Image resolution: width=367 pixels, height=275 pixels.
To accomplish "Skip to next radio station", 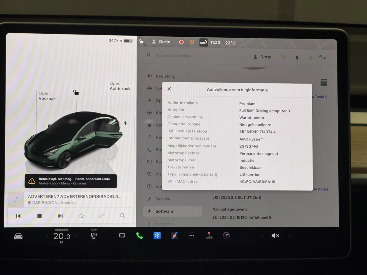I will coord(61,216).
